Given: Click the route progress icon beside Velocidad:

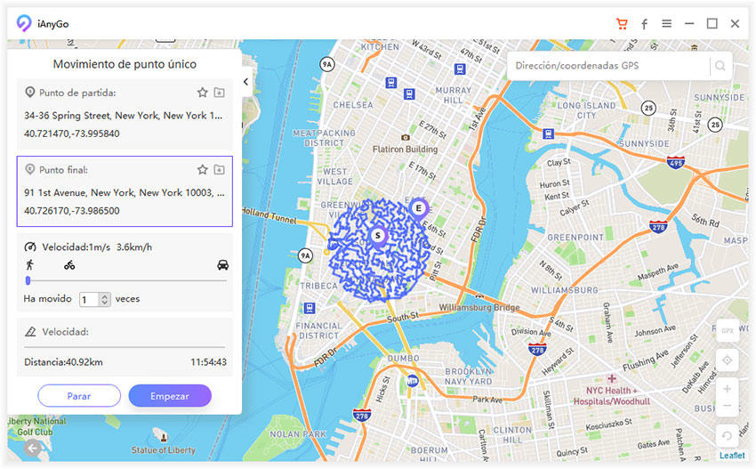Looking at the screenshot, I should [30, 331].
